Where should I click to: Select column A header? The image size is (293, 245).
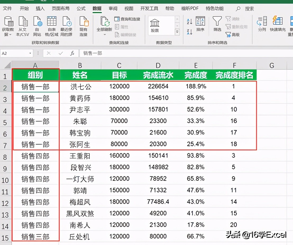click(x=35, y=65)
